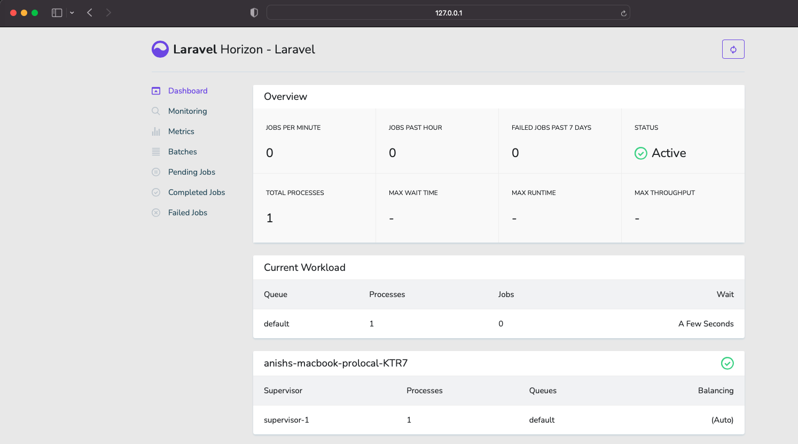
Task: Click the JOBS PAST HOUR label
Action: pyautogui.click(x=416, y=128)
